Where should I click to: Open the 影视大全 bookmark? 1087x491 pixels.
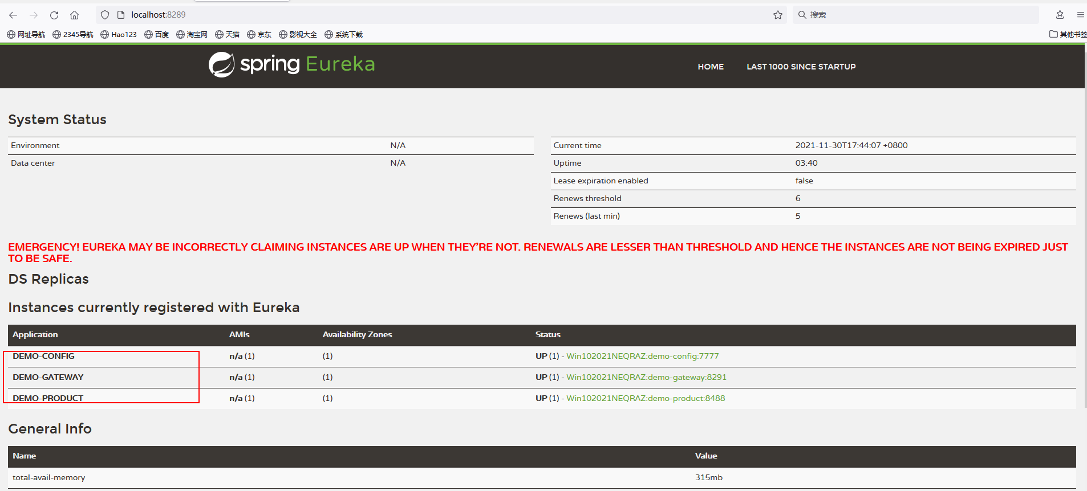[298, 34]
